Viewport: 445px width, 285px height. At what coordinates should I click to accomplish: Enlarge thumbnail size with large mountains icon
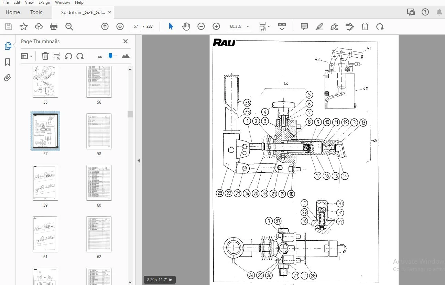point(126,56)
